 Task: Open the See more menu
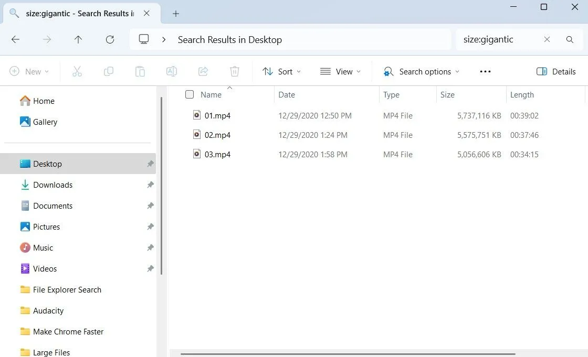(485, 71)
